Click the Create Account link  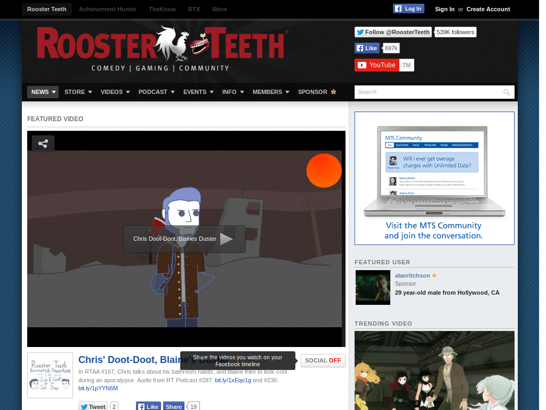pos(488,9)
